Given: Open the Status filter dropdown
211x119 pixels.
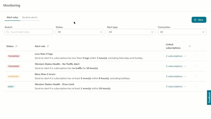Looking at the screenshot, I should pyautogui.click(x=80, y=32).
